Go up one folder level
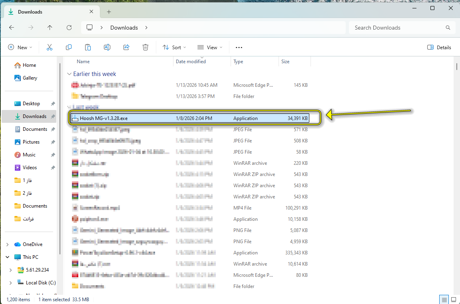 pyautogui.click(x=50, y=28)
